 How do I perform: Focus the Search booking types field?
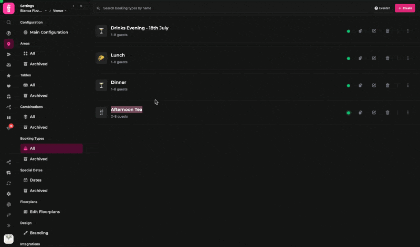(232, 8)
